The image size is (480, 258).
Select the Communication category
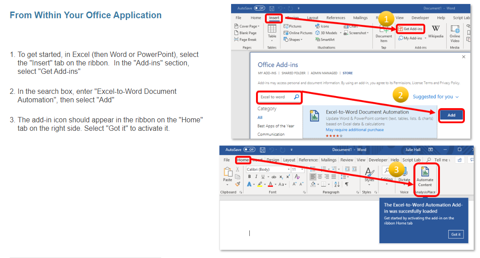(x=271, y=134)
